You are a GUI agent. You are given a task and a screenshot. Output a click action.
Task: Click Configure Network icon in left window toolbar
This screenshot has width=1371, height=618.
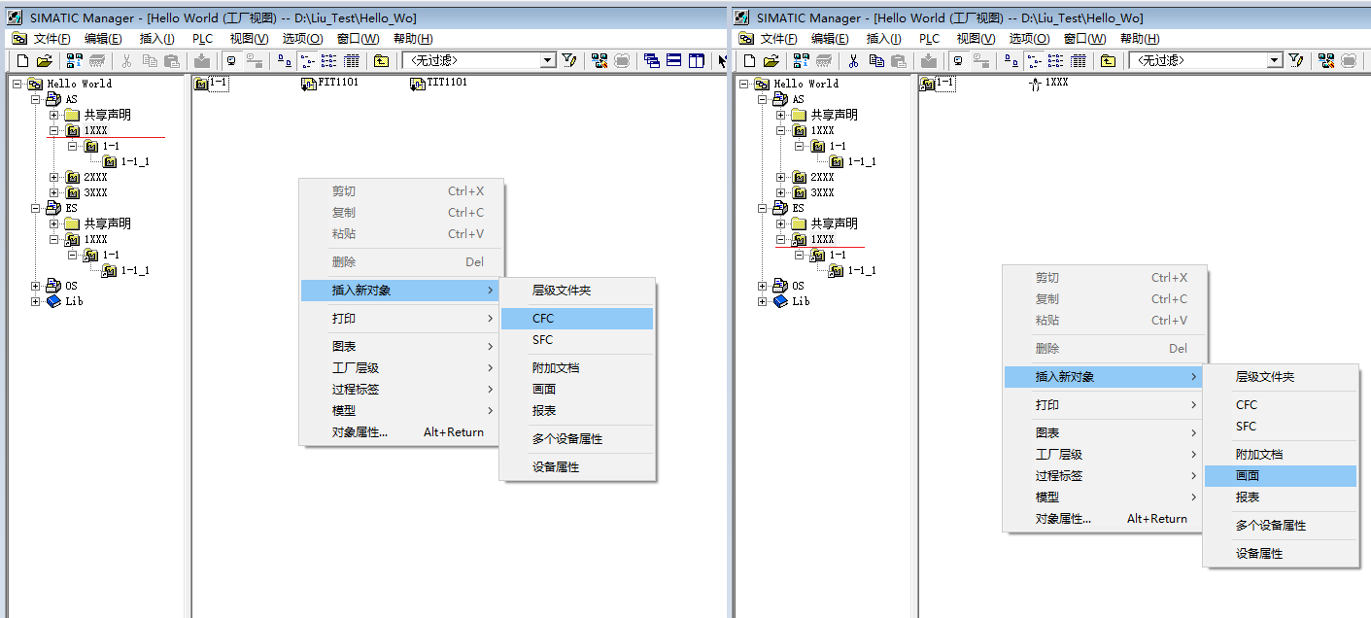pos(599,60)
